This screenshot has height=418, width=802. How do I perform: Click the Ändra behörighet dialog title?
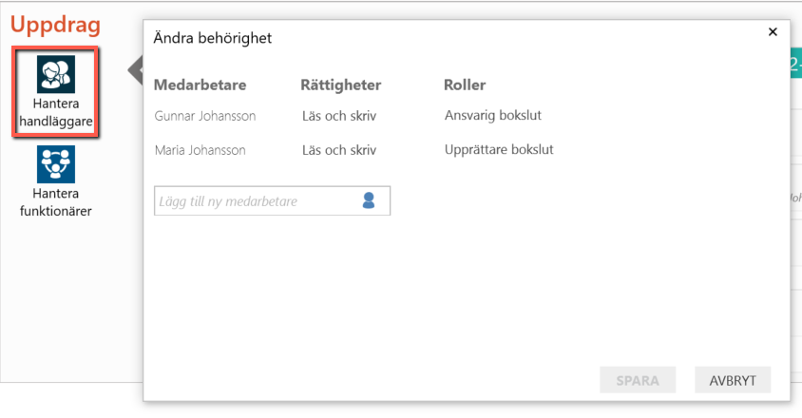(212, 38)
